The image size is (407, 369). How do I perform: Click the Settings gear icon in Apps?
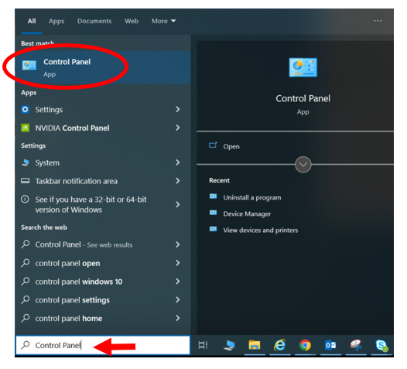tap(26, 110)
